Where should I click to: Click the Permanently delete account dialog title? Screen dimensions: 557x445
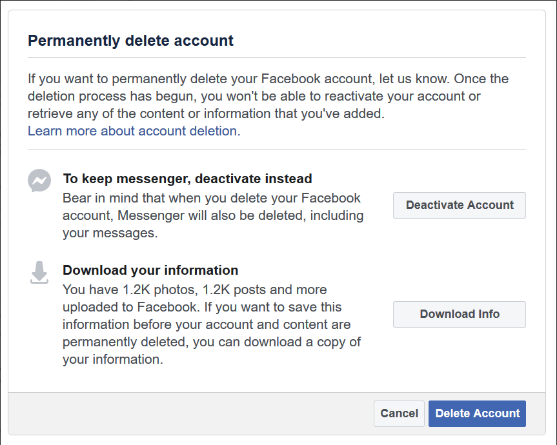click(130, 41)
